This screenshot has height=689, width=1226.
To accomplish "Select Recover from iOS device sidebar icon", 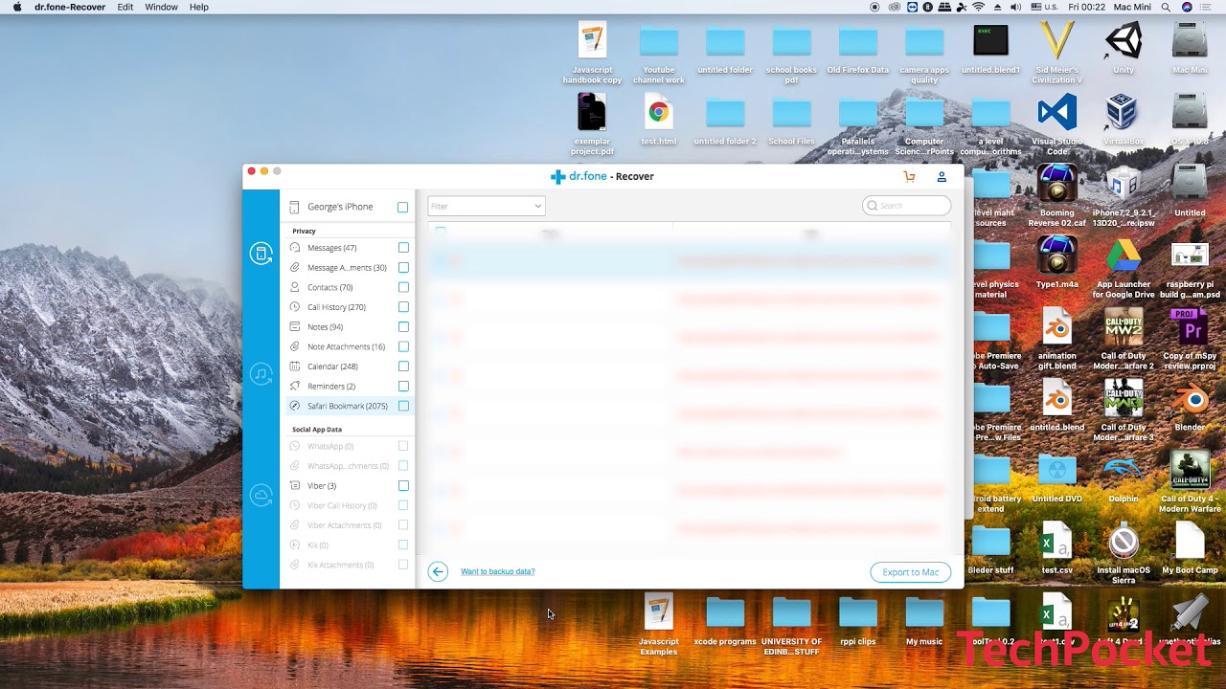I will click(x=261, y=254).
